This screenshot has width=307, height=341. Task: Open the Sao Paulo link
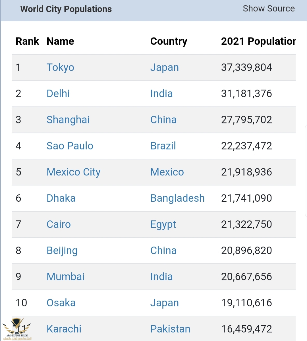70,146
